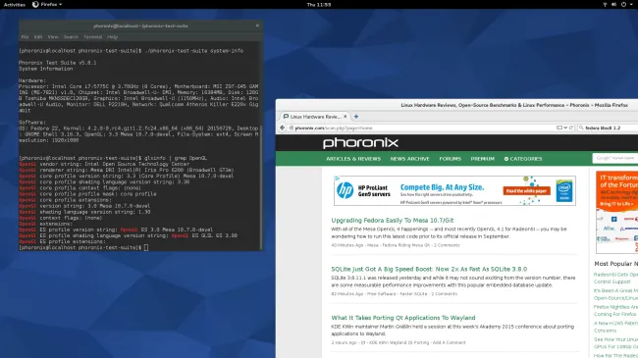This screenshot has width=638, height=358.
Task: Click the site identity icon before phoronix.com
Action: click(x=292, y=128)
